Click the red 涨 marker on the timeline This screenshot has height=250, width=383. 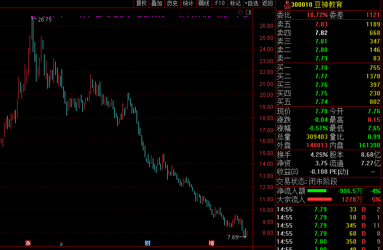pyautogui.click(x=28, y=243)
